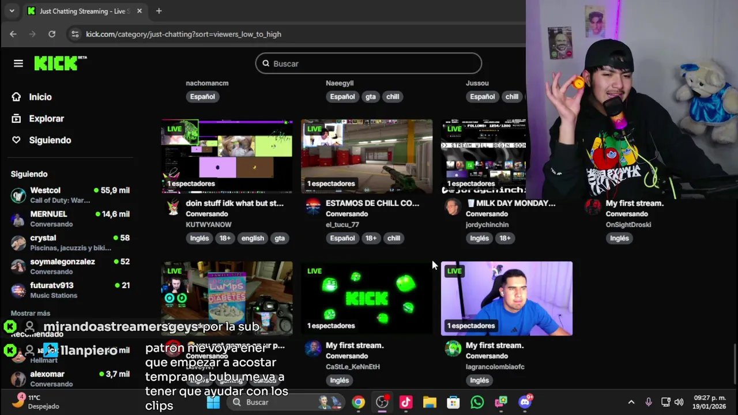Screen dimensions: 738x415
Task: Click the search magnifier icon in Kick
Action: point(266,63)
